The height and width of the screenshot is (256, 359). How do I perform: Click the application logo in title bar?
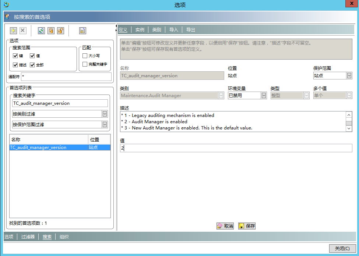click(6, 4)
